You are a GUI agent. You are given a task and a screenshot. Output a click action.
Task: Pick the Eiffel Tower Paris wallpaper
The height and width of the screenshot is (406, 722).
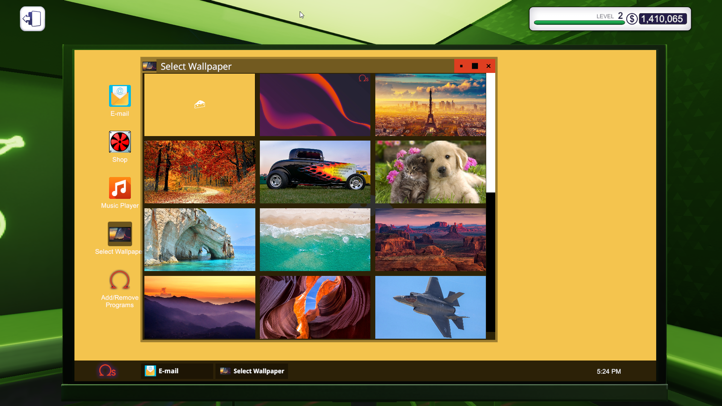[430, 105]
